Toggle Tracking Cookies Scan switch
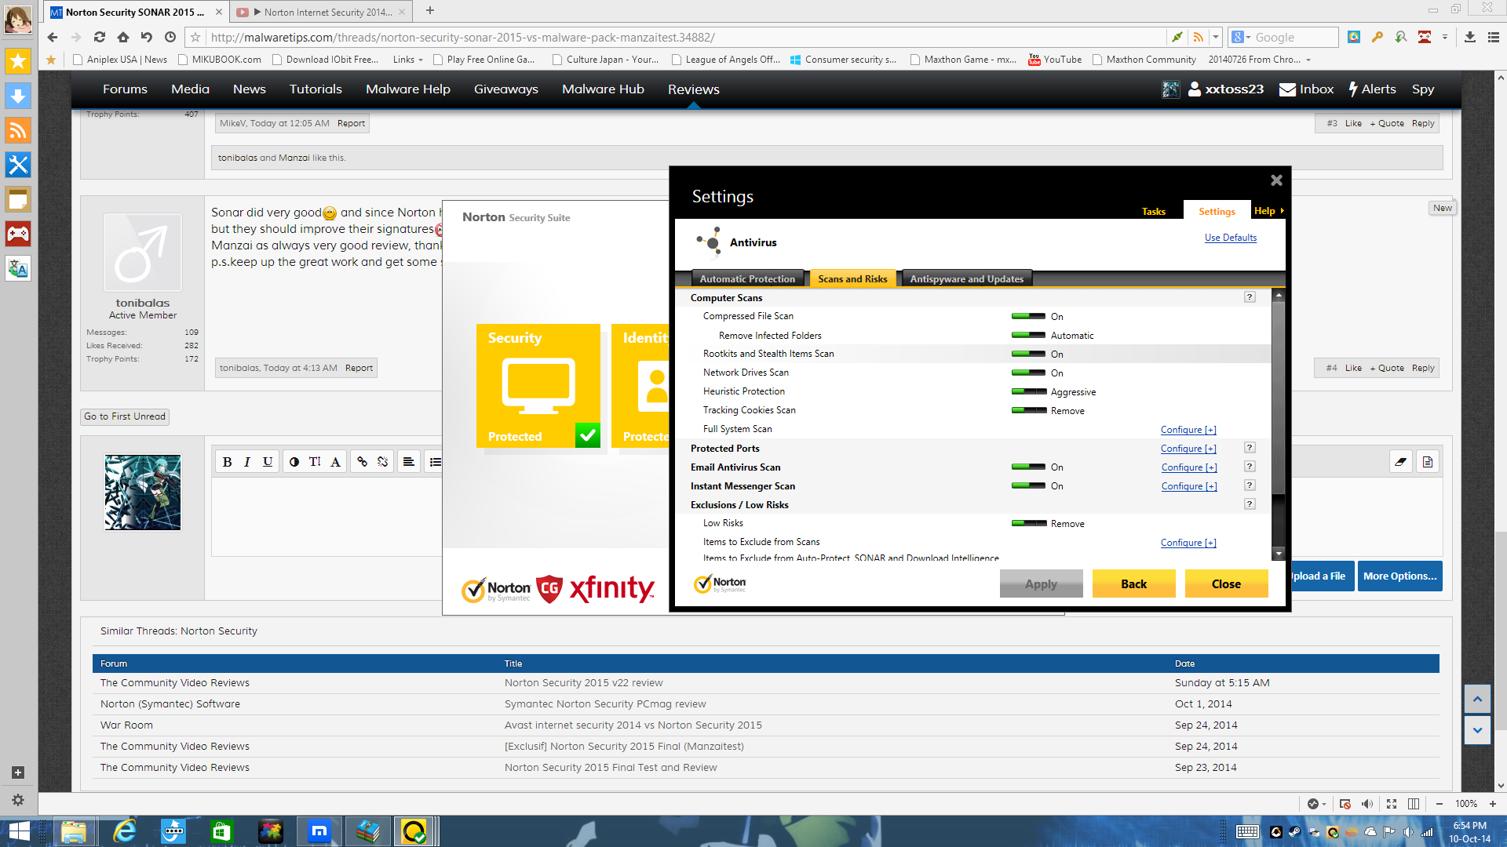1507x847 pixels. [1028, 411]
